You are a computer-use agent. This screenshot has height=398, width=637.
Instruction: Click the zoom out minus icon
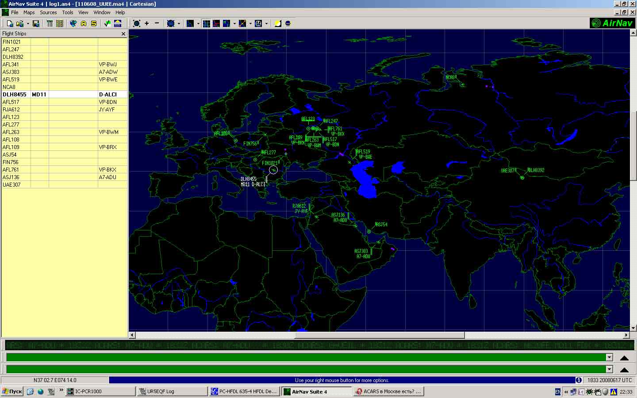point(157,23)
